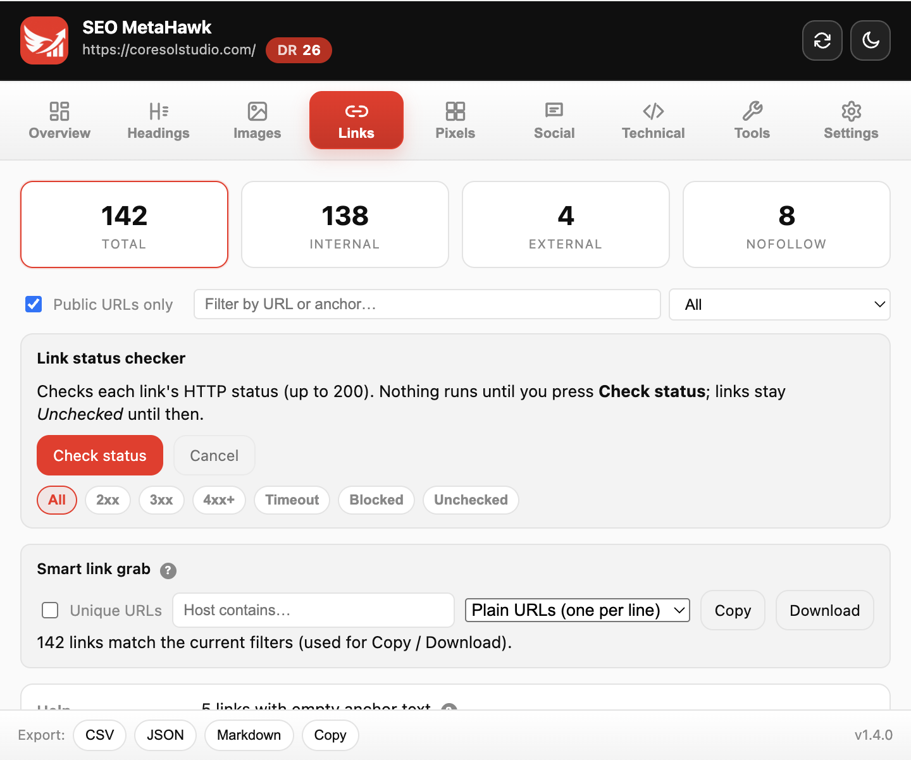Click the Filter by URL or anchor field
The height and width of the screenshot is (760, 911).
click(x=427, y=304)
